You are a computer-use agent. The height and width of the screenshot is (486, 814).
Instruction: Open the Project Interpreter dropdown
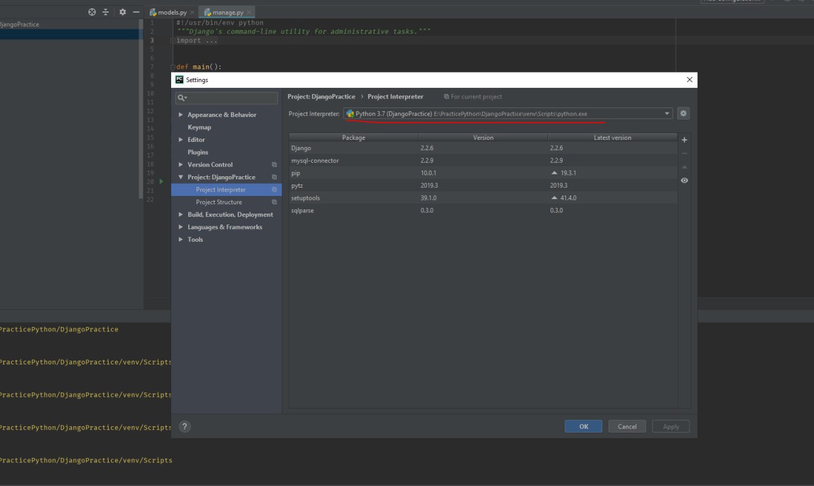(x=667, y=114)
